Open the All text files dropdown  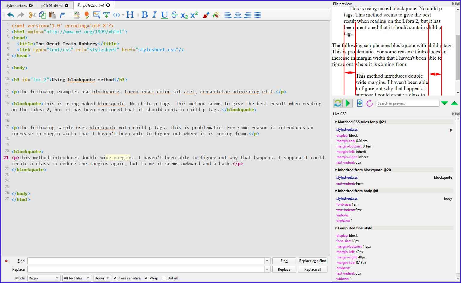(x=76, y=278)
